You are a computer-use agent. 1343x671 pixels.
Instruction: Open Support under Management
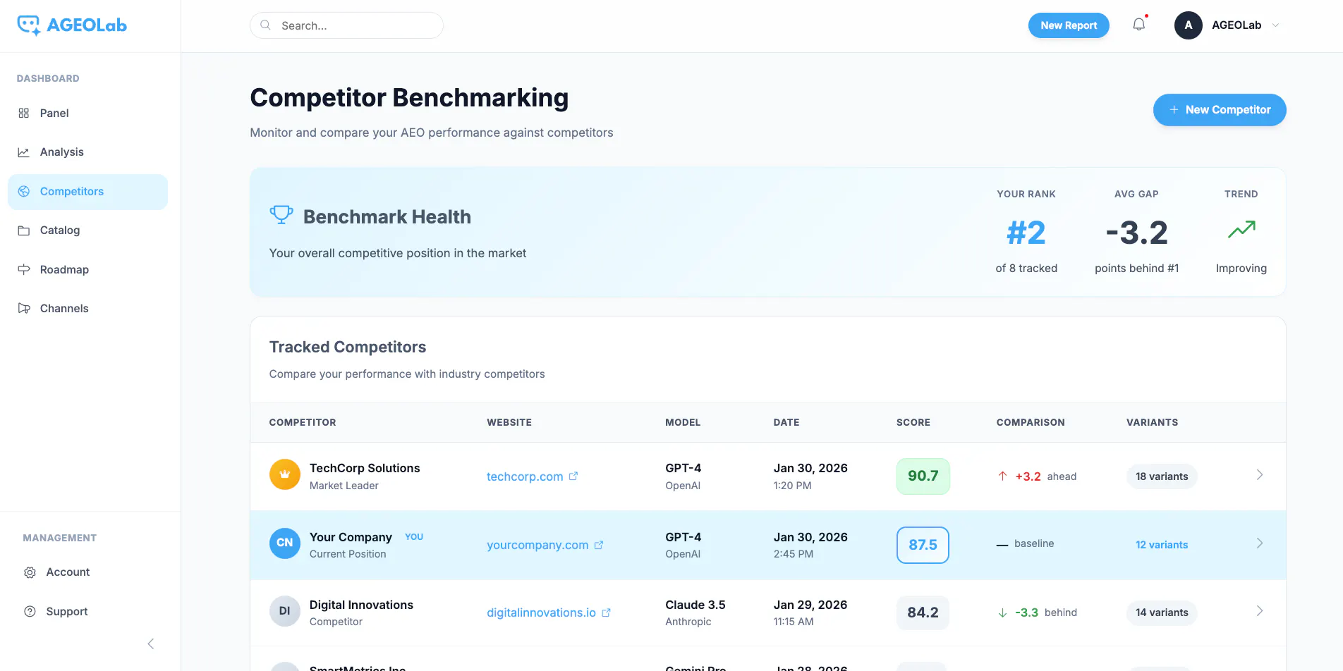[90, 612]
